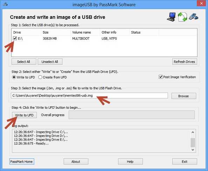Close the imageUSB window
Screen dimensions: 208x171
(201, 3)
